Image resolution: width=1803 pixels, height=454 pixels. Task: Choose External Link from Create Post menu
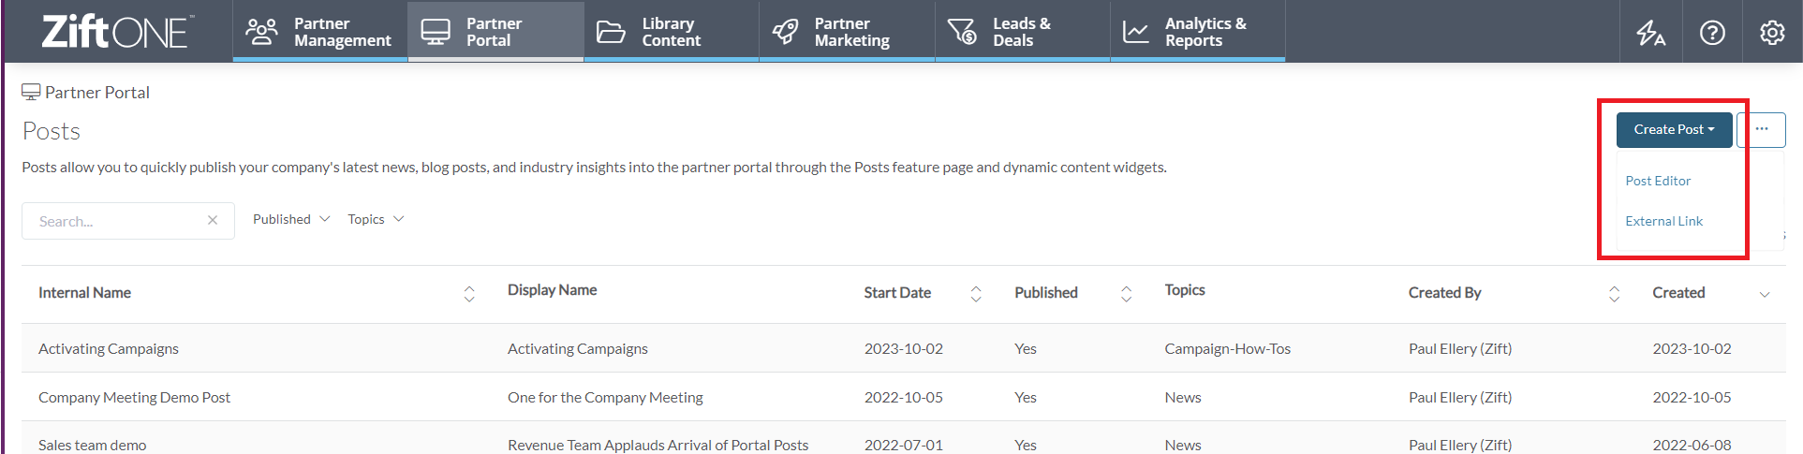click(x=1663, y=221)
